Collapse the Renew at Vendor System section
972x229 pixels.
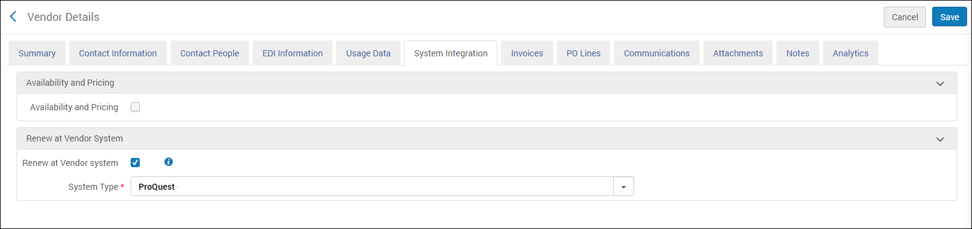point(940,139)
